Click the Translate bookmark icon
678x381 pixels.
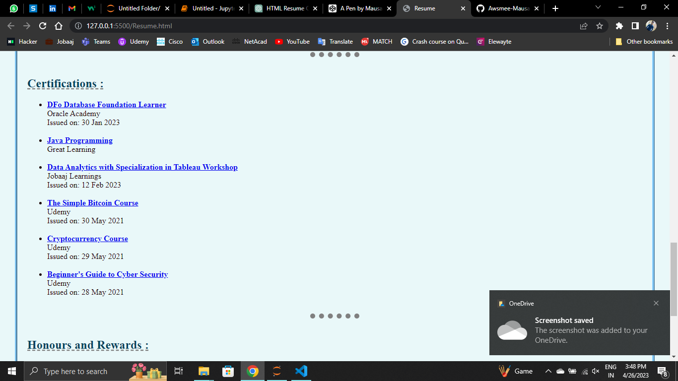coord(323,42)
